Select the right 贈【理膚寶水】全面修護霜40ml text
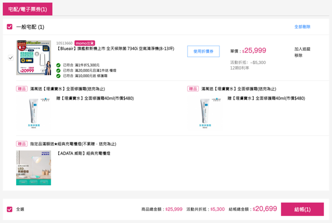This screenshot has height=223, width=332. [266, 98]
